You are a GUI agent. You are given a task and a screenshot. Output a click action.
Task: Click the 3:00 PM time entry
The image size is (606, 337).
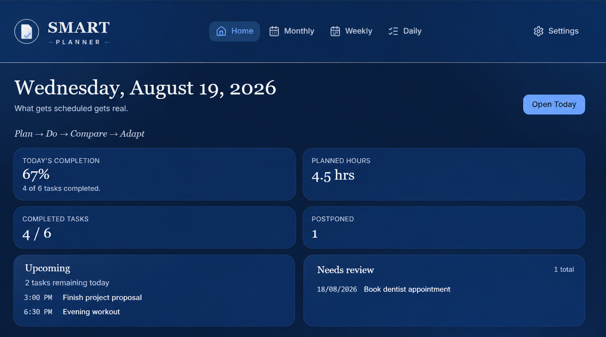(x=38, y=298)
